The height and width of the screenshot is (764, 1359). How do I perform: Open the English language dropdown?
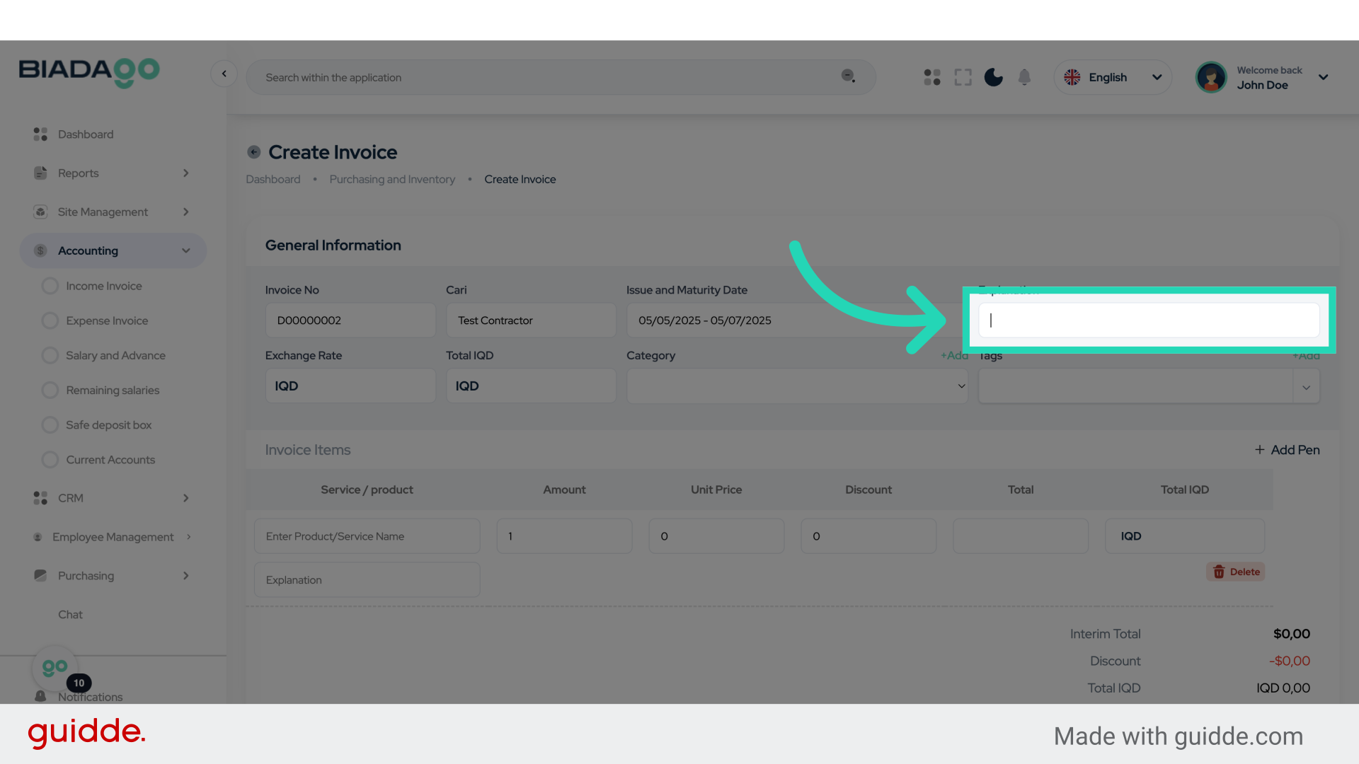(x=1113, y=77)
